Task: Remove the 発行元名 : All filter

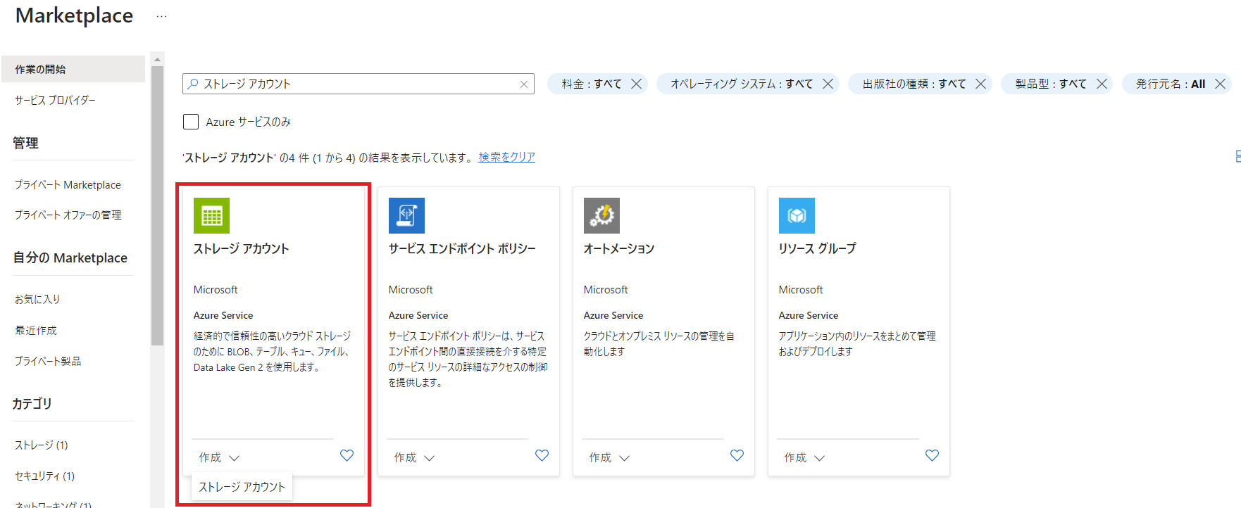Action: [1220, 84]
